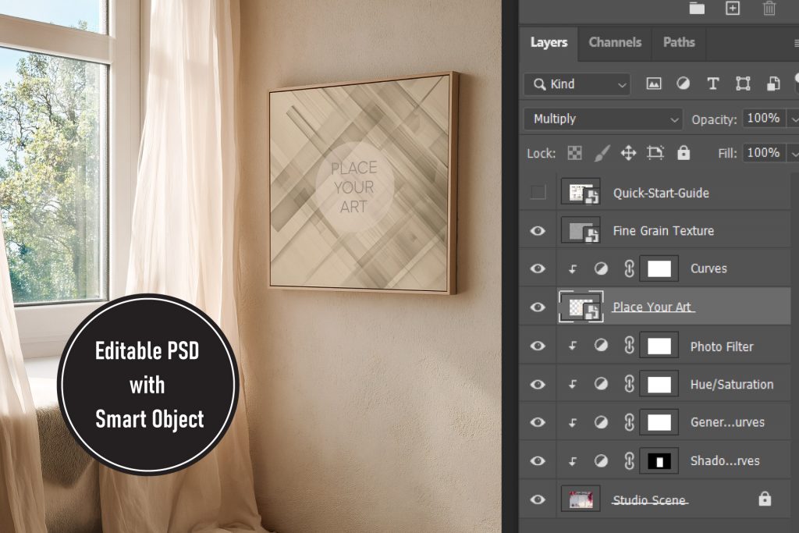Click the mask thumbnail of Gener...urves
Viewport: 799px width, 533px height.
(x=659, y=422)
